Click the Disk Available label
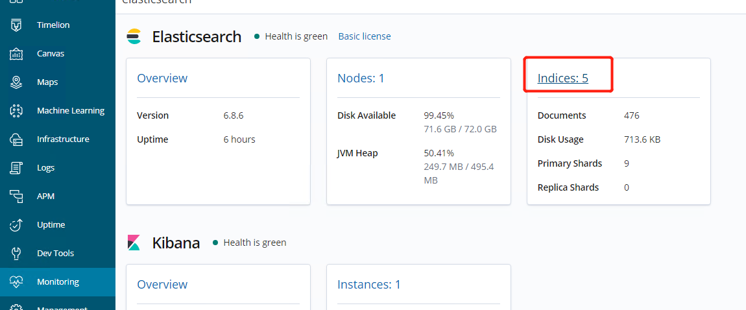The image size is (746, 310). (367, 115)
